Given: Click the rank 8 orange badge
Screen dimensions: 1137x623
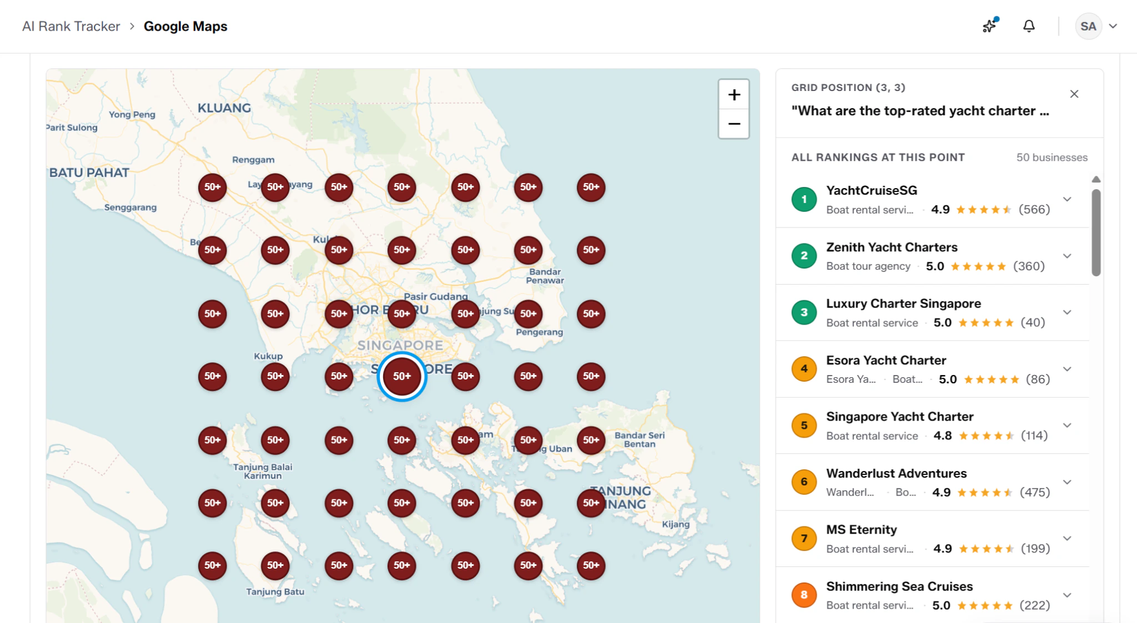Looking at the screenshot, I should pos(804,595).
